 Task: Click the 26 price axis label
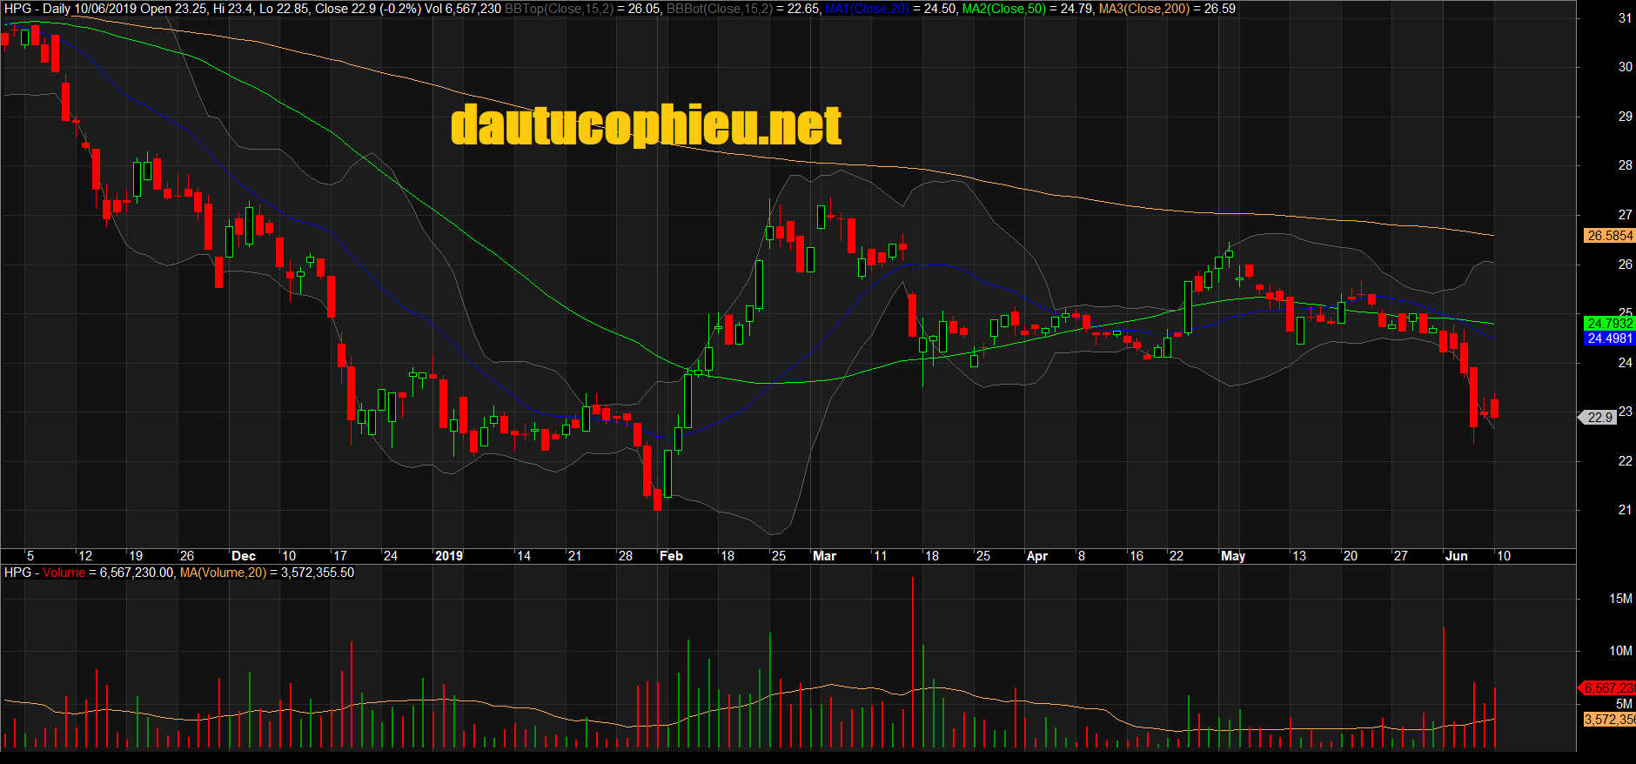1625,265
